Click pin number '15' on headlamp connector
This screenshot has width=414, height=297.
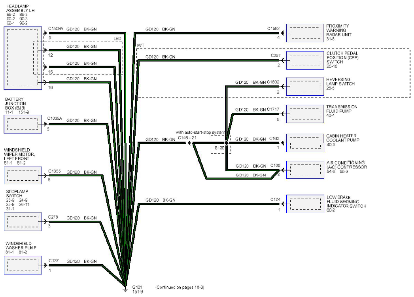click(x=51, y=72)
